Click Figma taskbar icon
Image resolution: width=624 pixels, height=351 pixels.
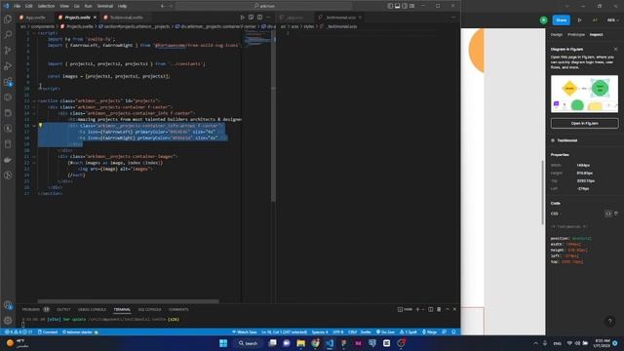[x=344, y=343]
